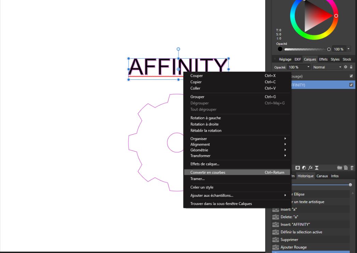The image size is (357, 253).
Task: Switch to the Effets tab
Action: tap(323, 59)
